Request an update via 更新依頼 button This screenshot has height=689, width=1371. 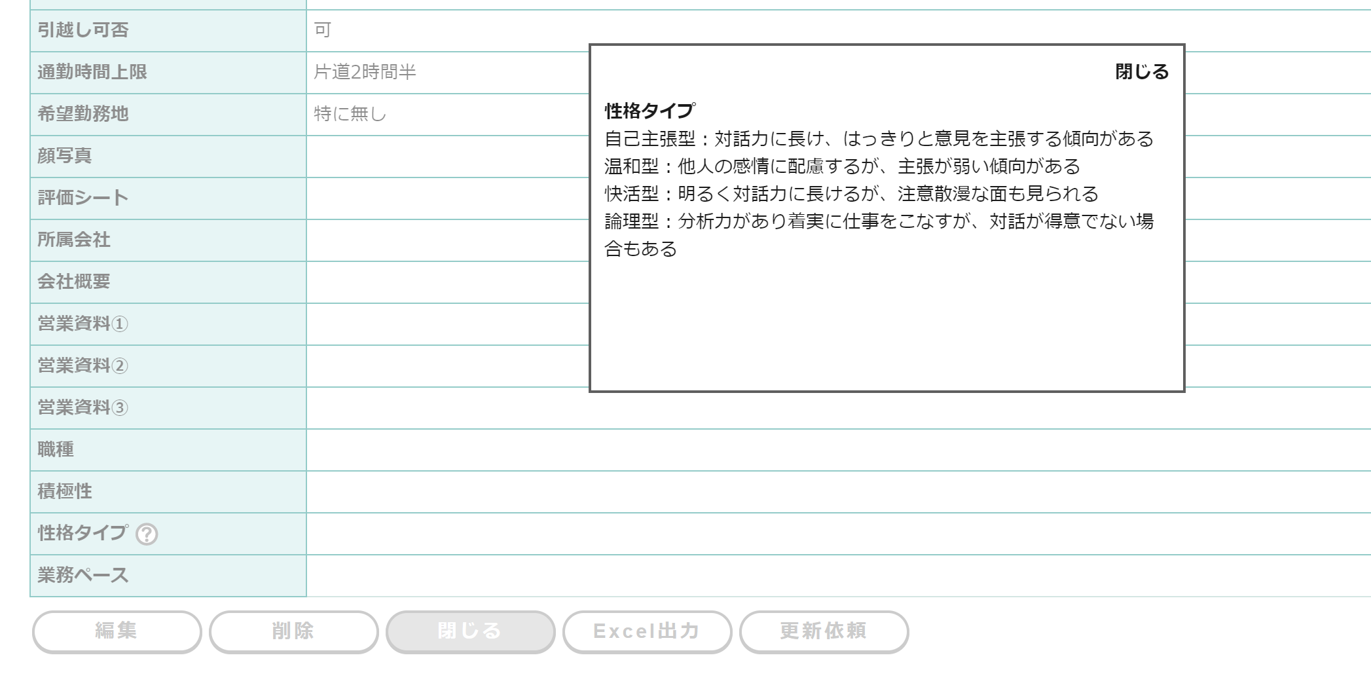(824, 631)
